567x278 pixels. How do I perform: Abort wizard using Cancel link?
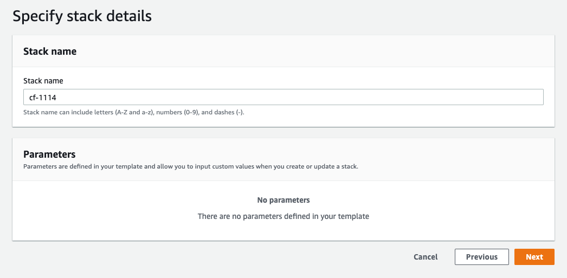[426, 257]
